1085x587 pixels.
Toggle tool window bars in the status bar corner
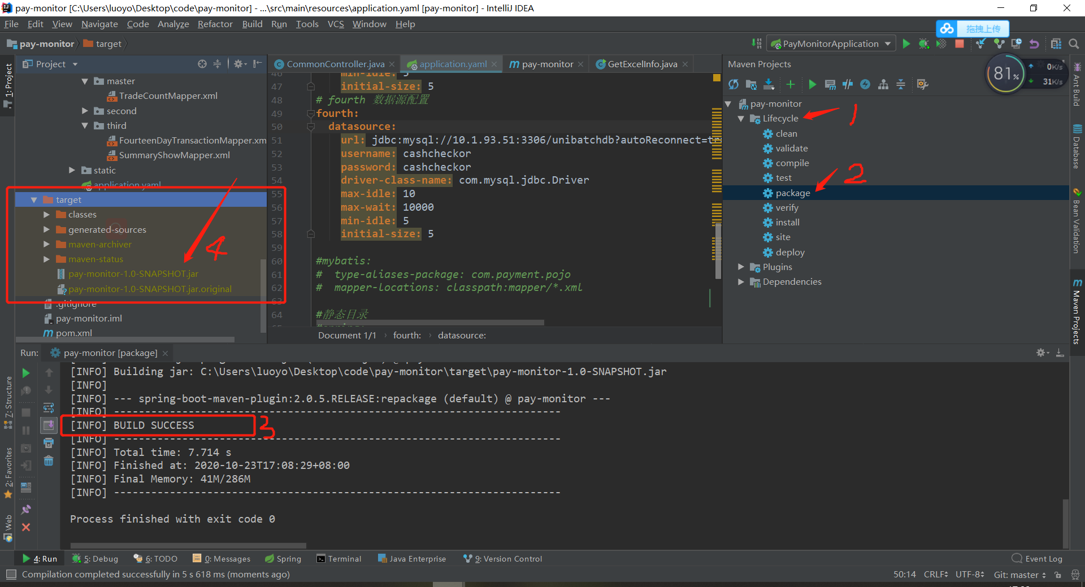[x=11, y=575]
